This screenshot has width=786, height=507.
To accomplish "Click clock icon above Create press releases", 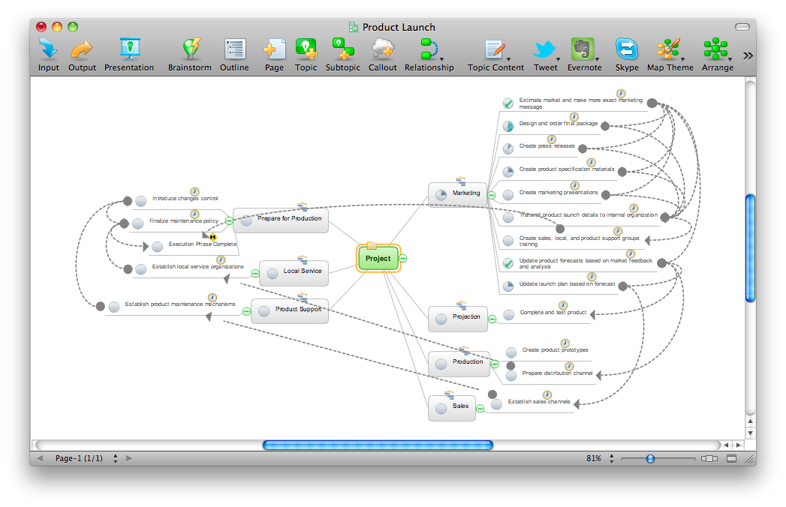I will click(x=552, y=139).
